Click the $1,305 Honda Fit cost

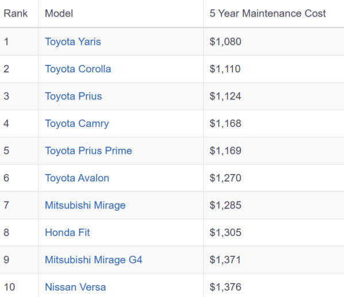click(225, 233)
